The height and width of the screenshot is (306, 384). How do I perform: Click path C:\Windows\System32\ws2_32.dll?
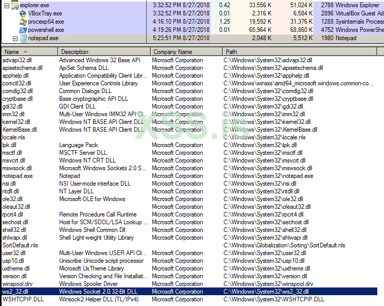pyautogui.click(x=266, y=292)
